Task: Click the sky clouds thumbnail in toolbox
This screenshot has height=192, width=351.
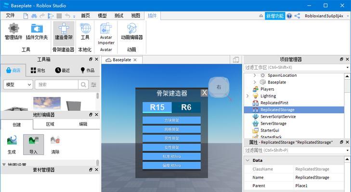Action: point(47,103)
